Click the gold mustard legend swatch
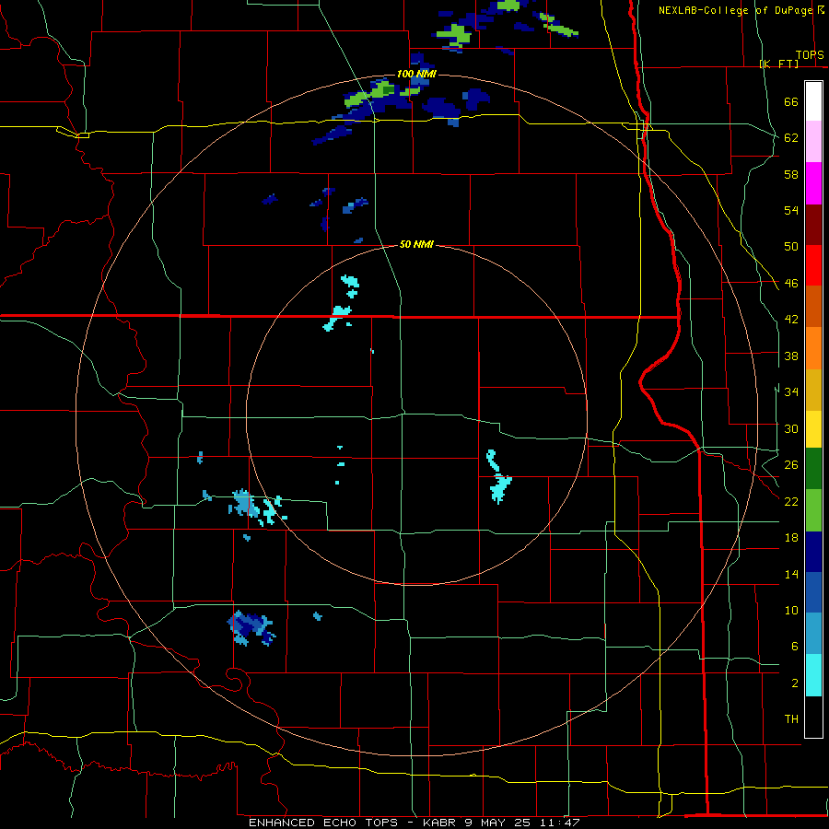This screenshot has width=829, height=829. tap(813, 390)
